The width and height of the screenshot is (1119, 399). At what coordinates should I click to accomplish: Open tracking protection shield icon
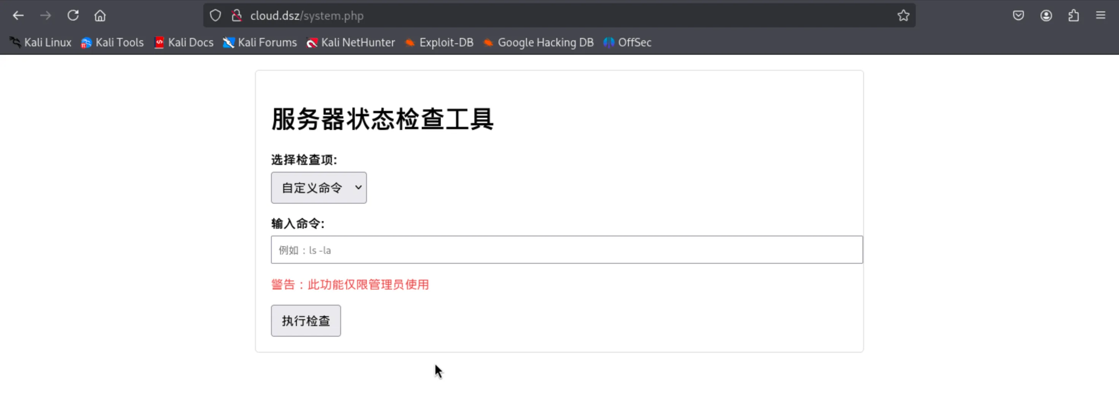[x=215, y=16]
